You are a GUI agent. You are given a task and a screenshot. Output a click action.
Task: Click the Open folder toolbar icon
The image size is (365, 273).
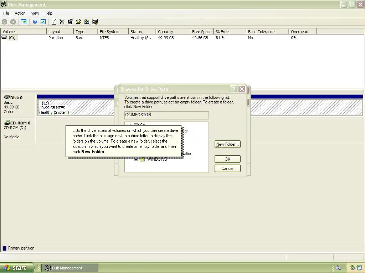tap(78, 22)
